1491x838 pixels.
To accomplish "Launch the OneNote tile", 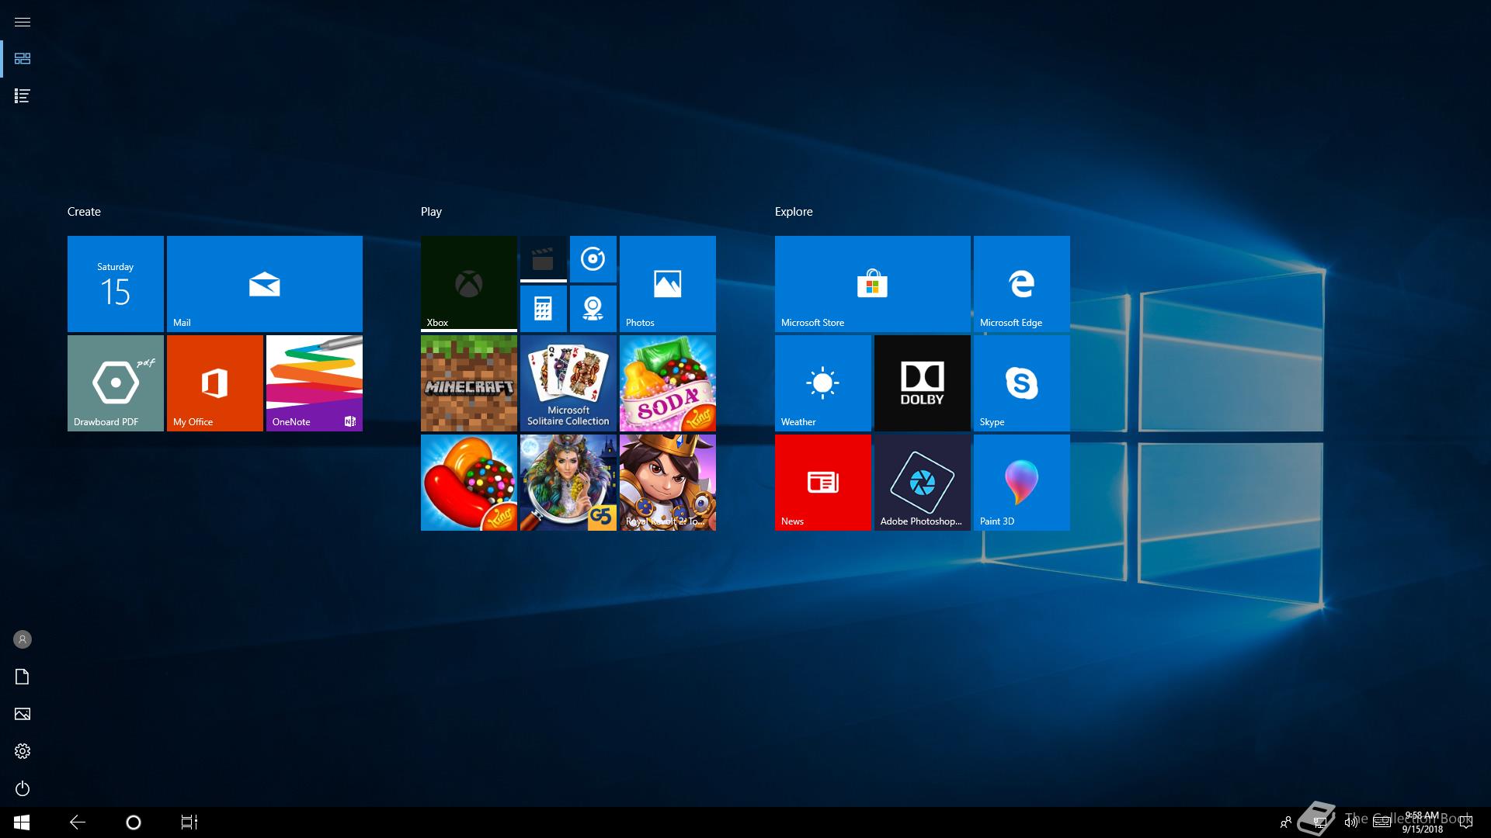I will pos(315,383).
